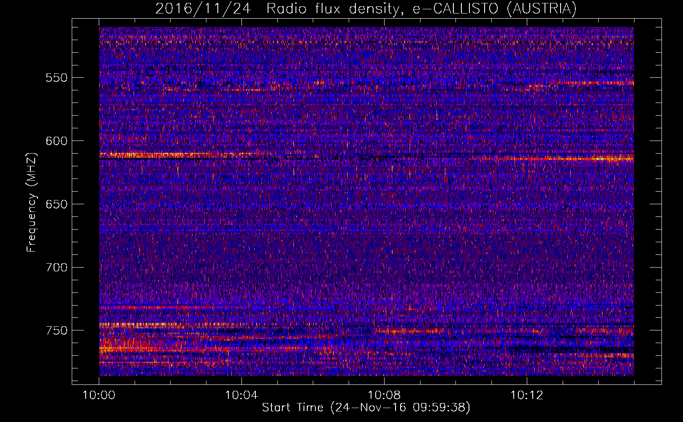
Task: Click the 10:08 time tick label
Action: point(384,395)
